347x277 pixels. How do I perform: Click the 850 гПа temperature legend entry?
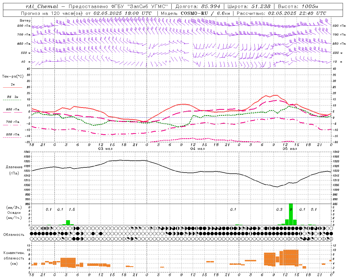13,110
